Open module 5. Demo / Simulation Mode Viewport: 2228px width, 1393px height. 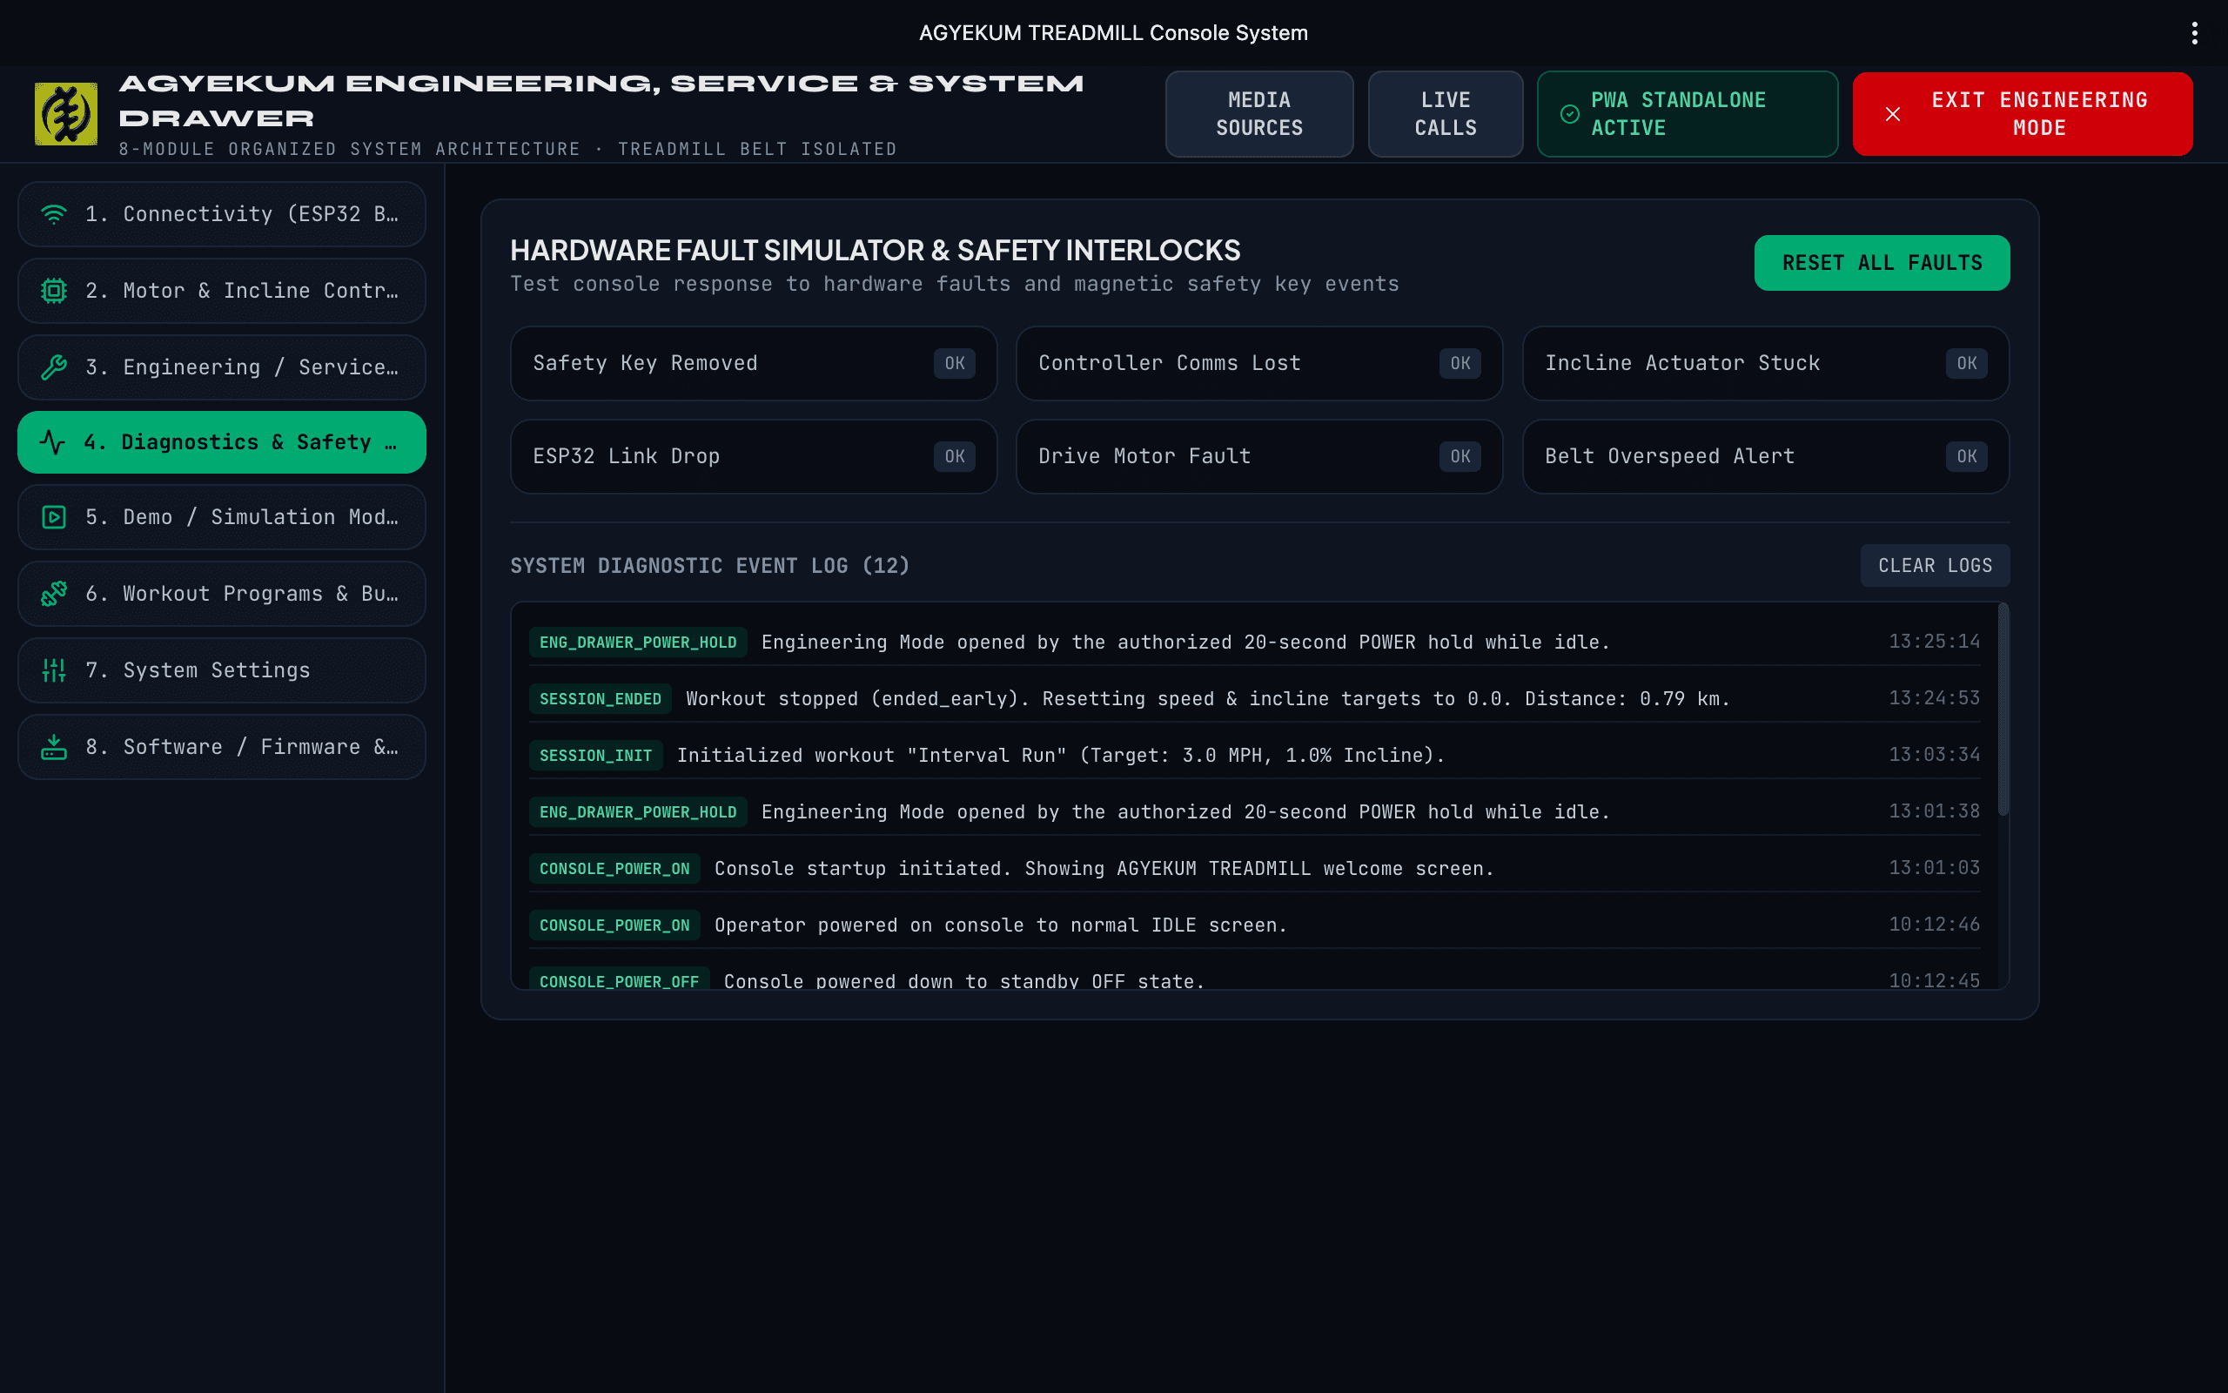tap(222, 518)
